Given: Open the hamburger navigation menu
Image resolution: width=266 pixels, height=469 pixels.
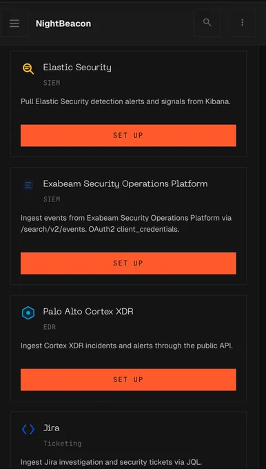Looking at the screenshot, I should (14, 23).
